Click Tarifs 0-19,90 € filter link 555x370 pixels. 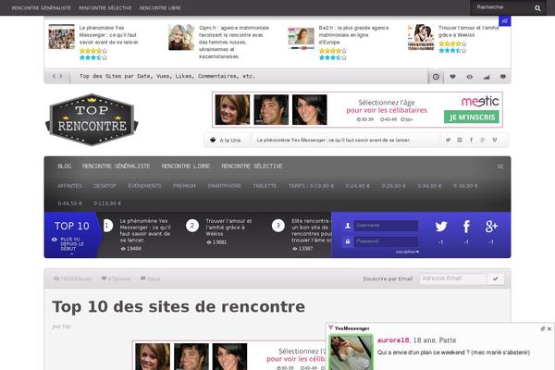point(311,186)
